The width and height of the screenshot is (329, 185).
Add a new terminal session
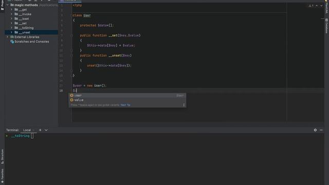[x=40, y=130]
